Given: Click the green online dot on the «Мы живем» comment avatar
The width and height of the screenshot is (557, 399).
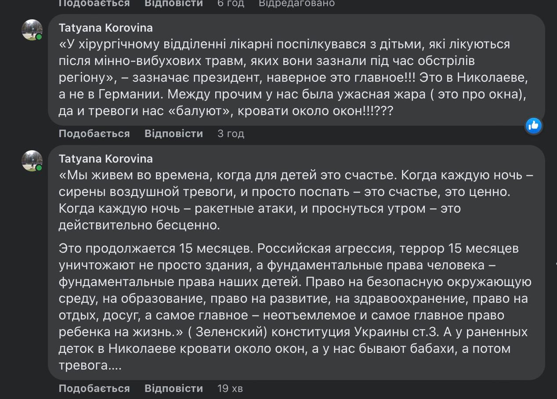Looking at the screenshot, I should point(39,168).
